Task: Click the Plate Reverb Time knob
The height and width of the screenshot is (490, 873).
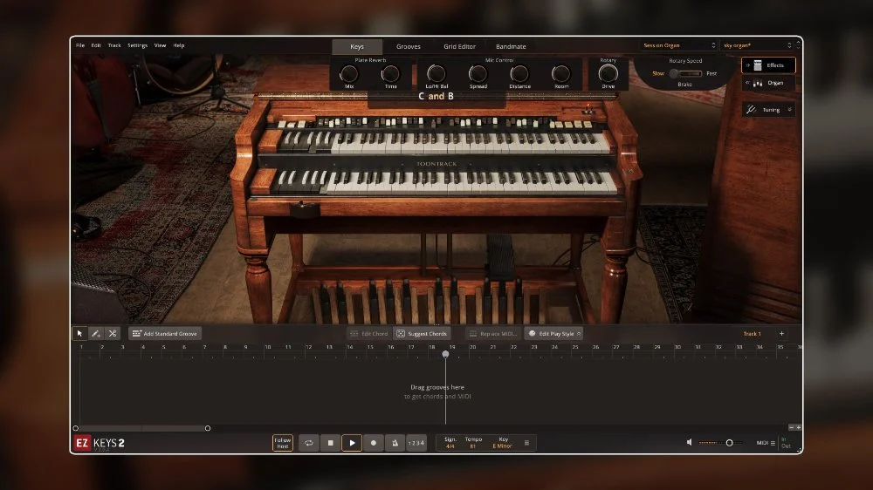Action: tap(390, 73)
